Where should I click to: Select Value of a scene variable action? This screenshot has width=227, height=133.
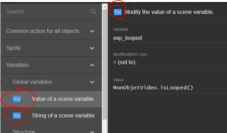pos(51,99)
